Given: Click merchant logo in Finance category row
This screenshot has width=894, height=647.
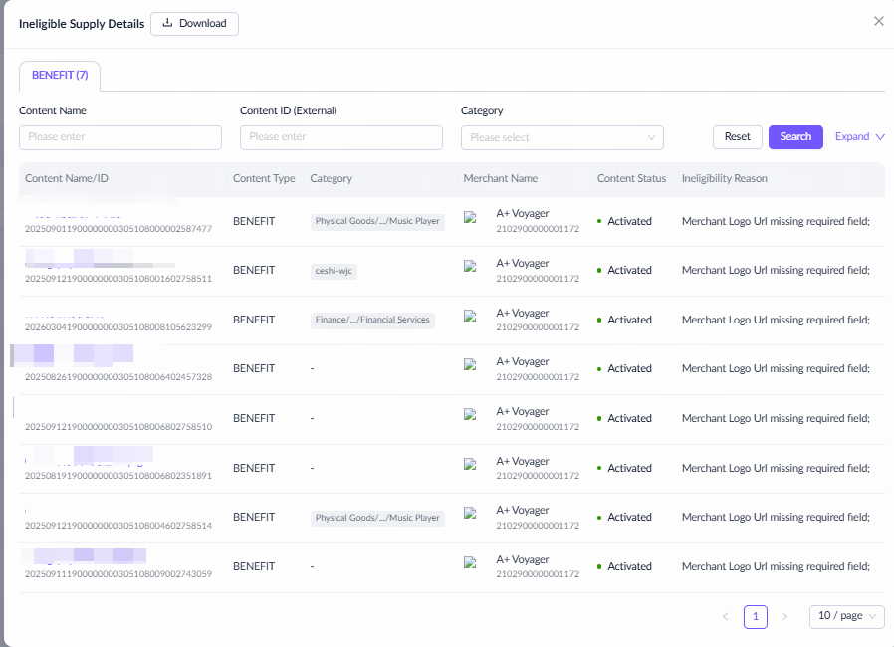Looking at the screenshot, I should click(470, 316).
